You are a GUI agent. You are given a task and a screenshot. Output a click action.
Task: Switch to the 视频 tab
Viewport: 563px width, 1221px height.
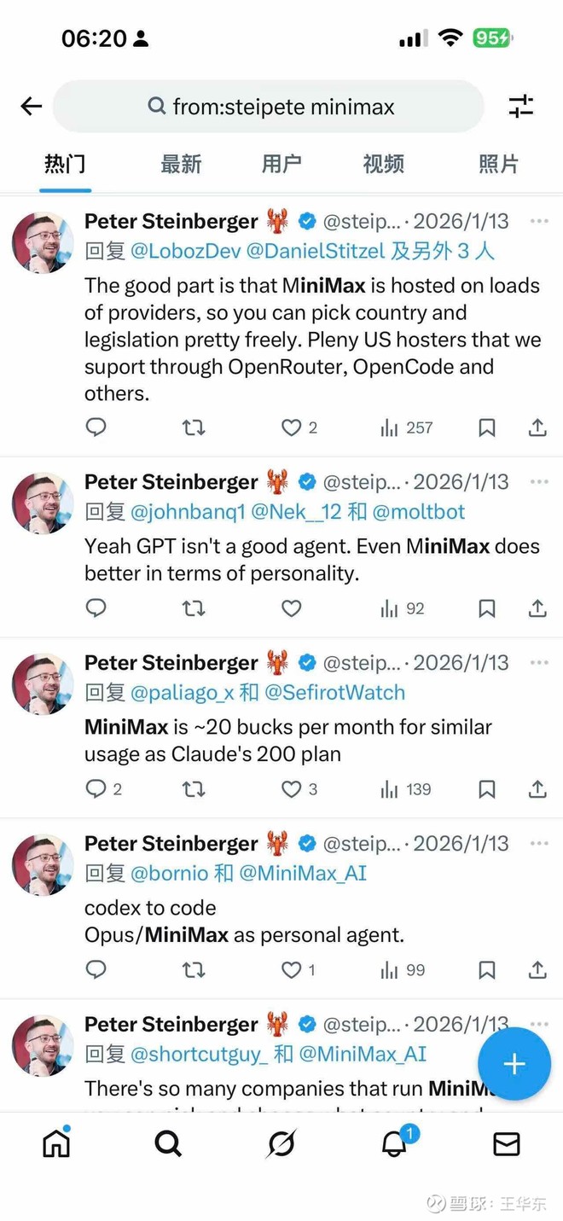point(383,164)
